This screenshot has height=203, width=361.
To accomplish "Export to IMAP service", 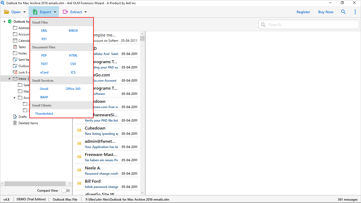I will [x=44, y=97].
